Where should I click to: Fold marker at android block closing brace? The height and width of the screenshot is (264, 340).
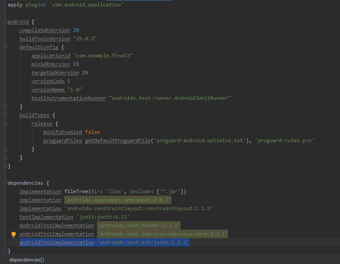[5, 166]
